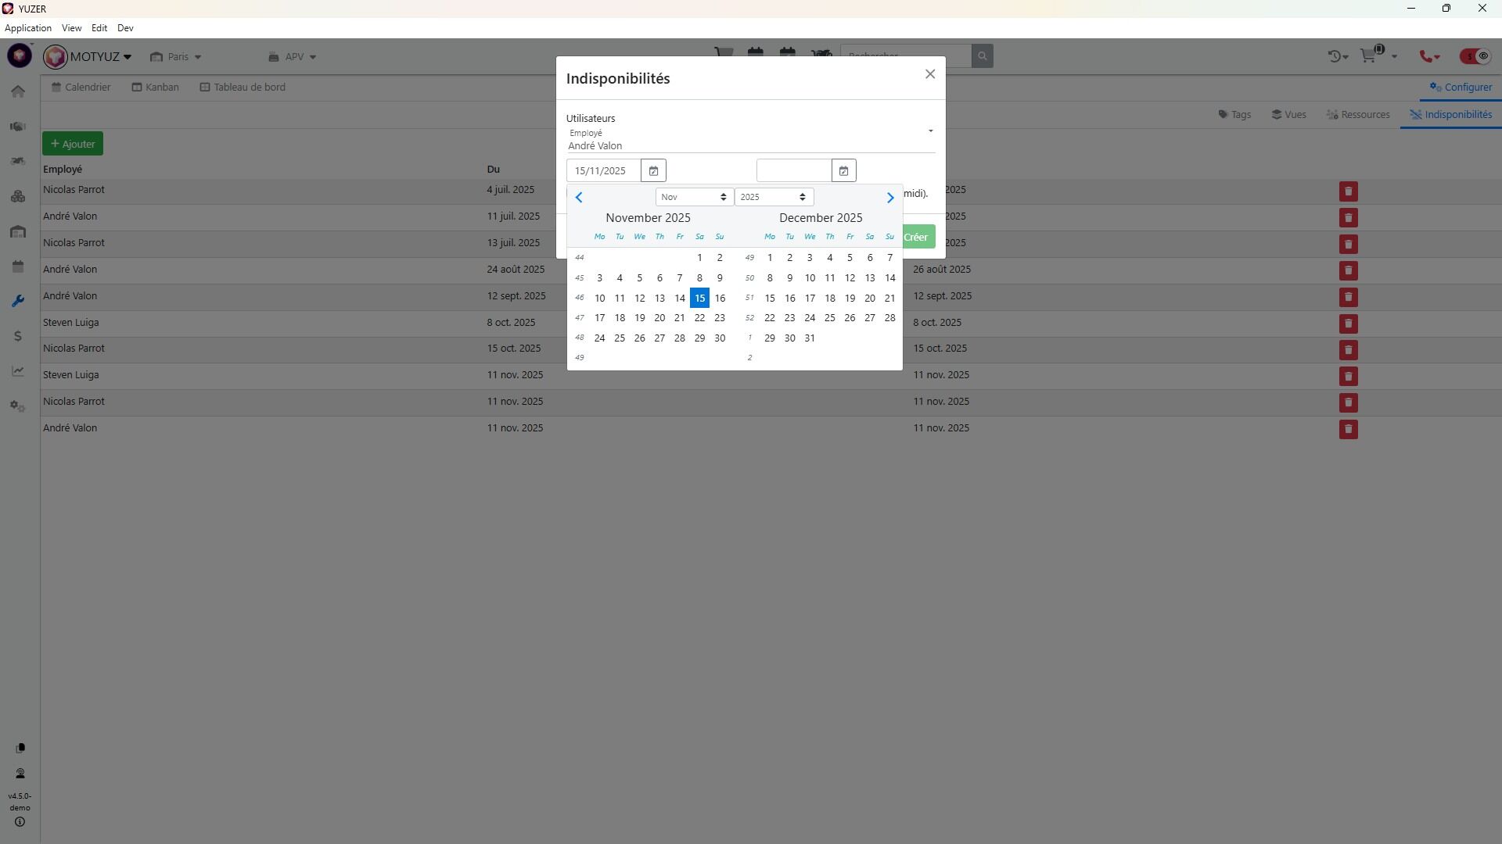The width and height of the screenshot is (1502, 844).
Task: Open the start date calendar picker icon
Action: (x=653, y=171)
